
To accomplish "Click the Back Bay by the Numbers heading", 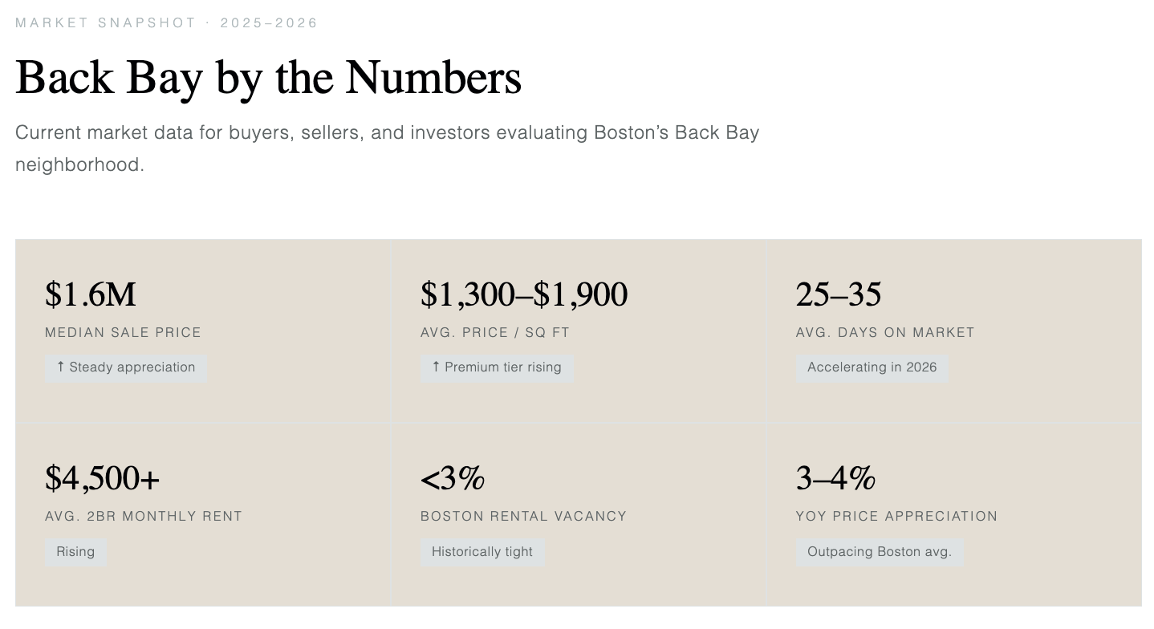I will coord(268,78).
